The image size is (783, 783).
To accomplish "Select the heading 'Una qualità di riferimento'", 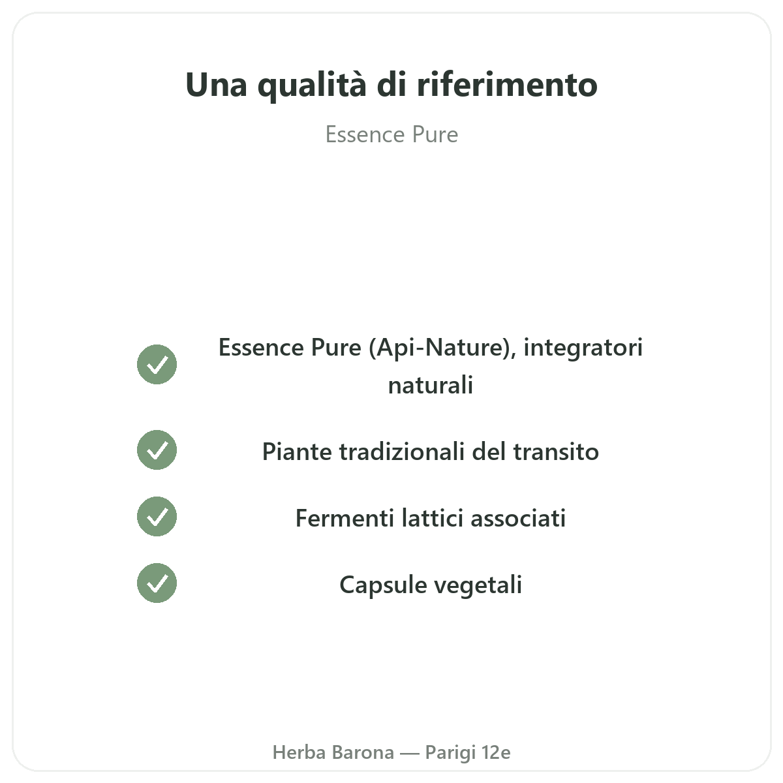I will [x=391, y=85].
